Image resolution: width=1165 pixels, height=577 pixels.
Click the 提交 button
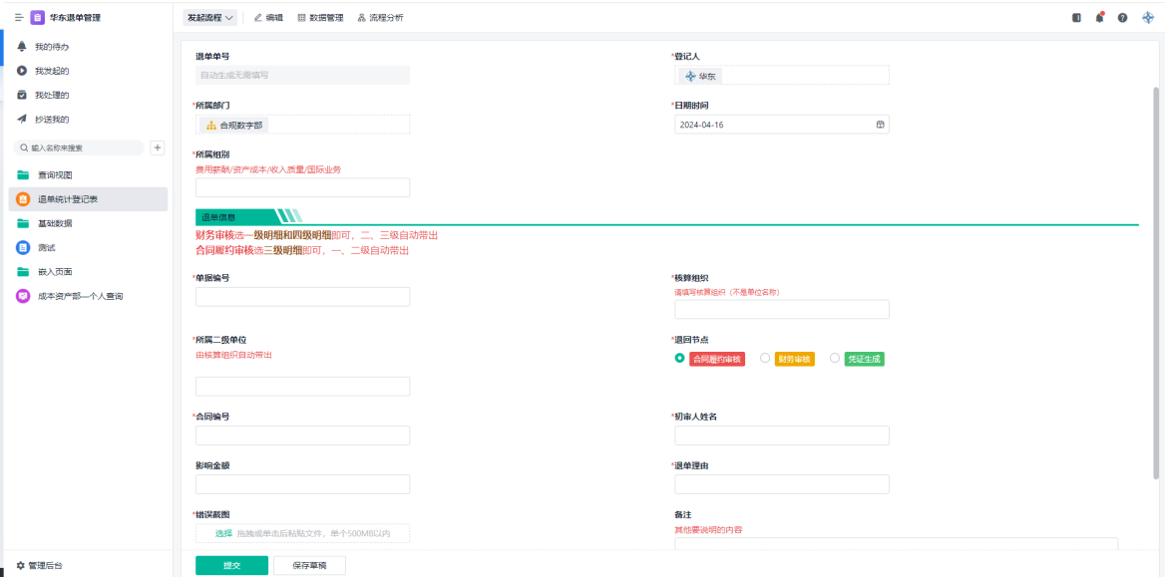point(231,565)
